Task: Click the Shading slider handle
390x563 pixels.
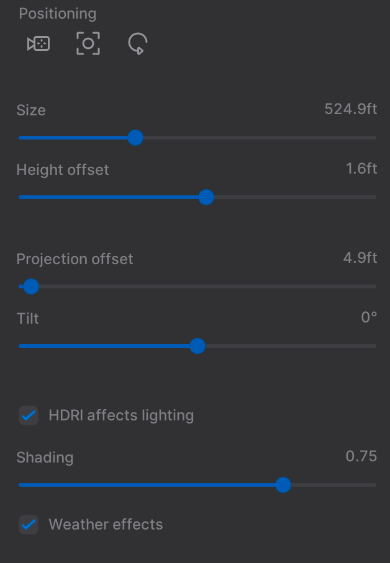Action: [283, 485]
